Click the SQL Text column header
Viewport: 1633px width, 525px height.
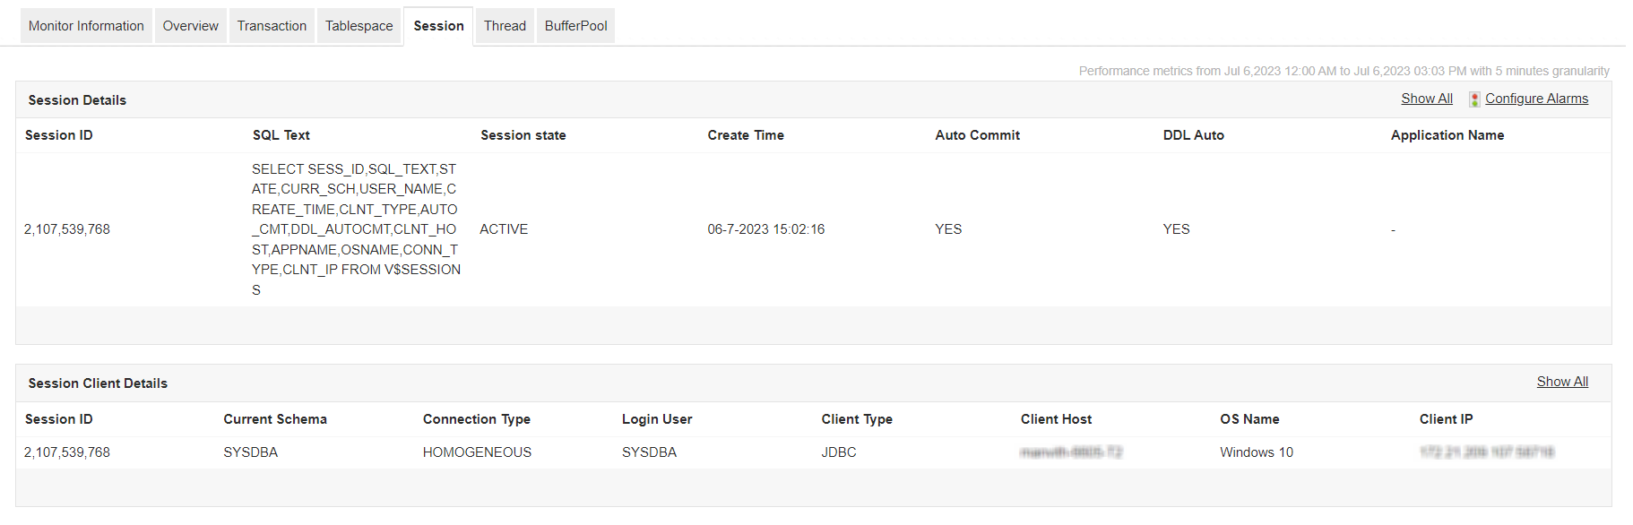click(x=281, y=135)
